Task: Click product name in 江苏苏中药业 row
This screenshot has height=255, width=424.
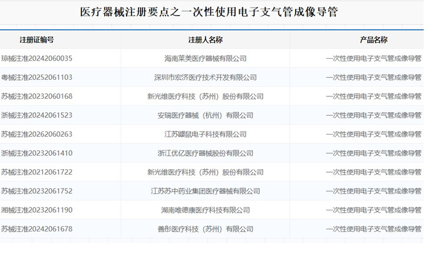Action: [374, 191]
